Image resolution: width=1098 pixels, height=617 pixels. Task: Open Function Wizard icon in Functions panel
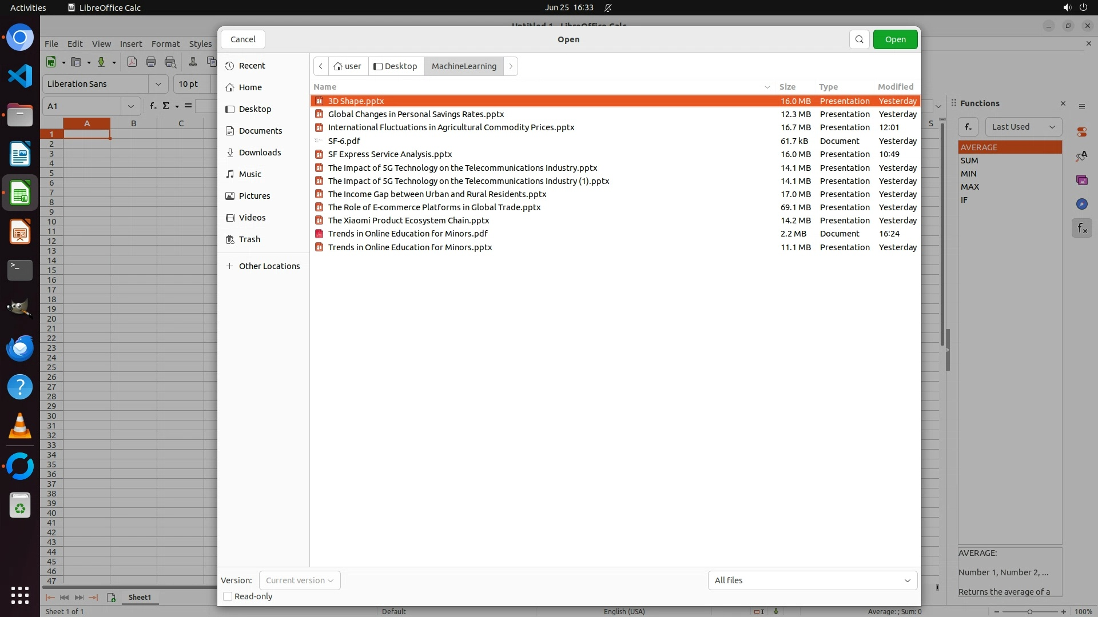coord(968,127)
